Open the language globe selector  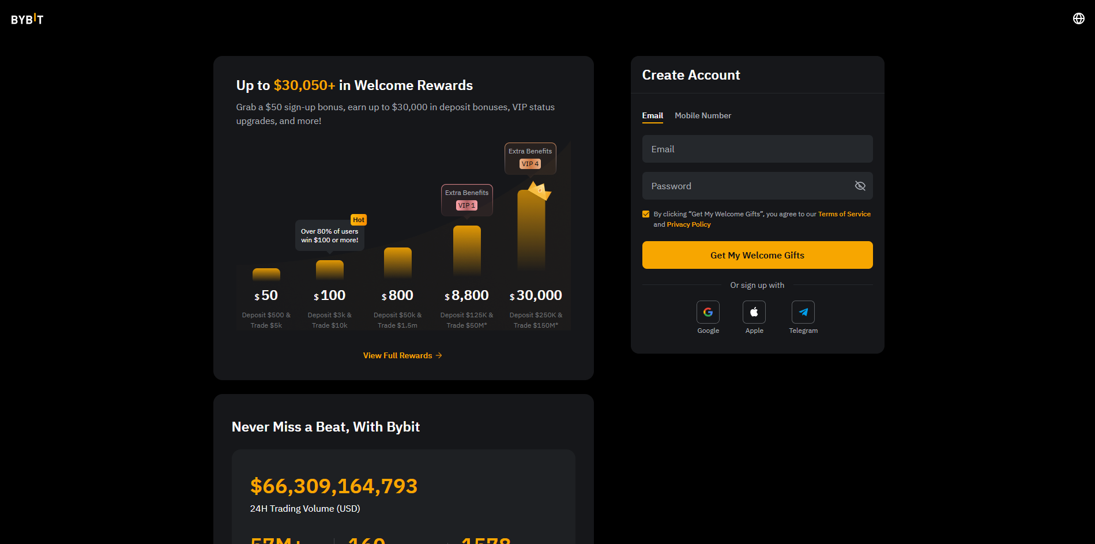click(1078, 18)
